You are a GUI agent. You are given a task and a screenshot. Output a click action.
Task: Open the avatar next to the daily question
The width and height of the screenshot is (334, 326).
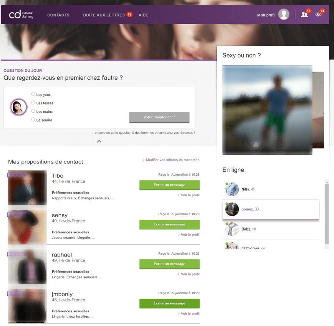click(18, 107)
